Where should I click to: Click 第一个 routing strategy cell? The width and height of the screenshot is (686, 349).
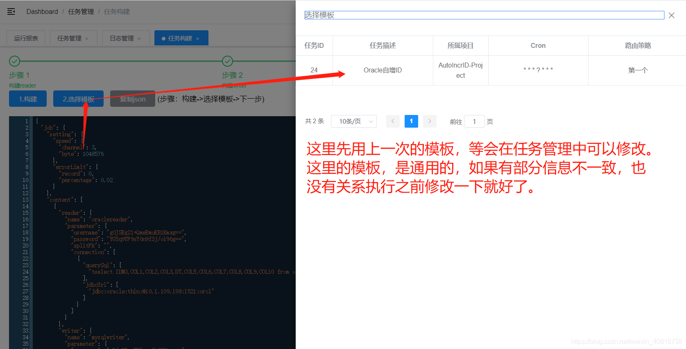[638, 70]
